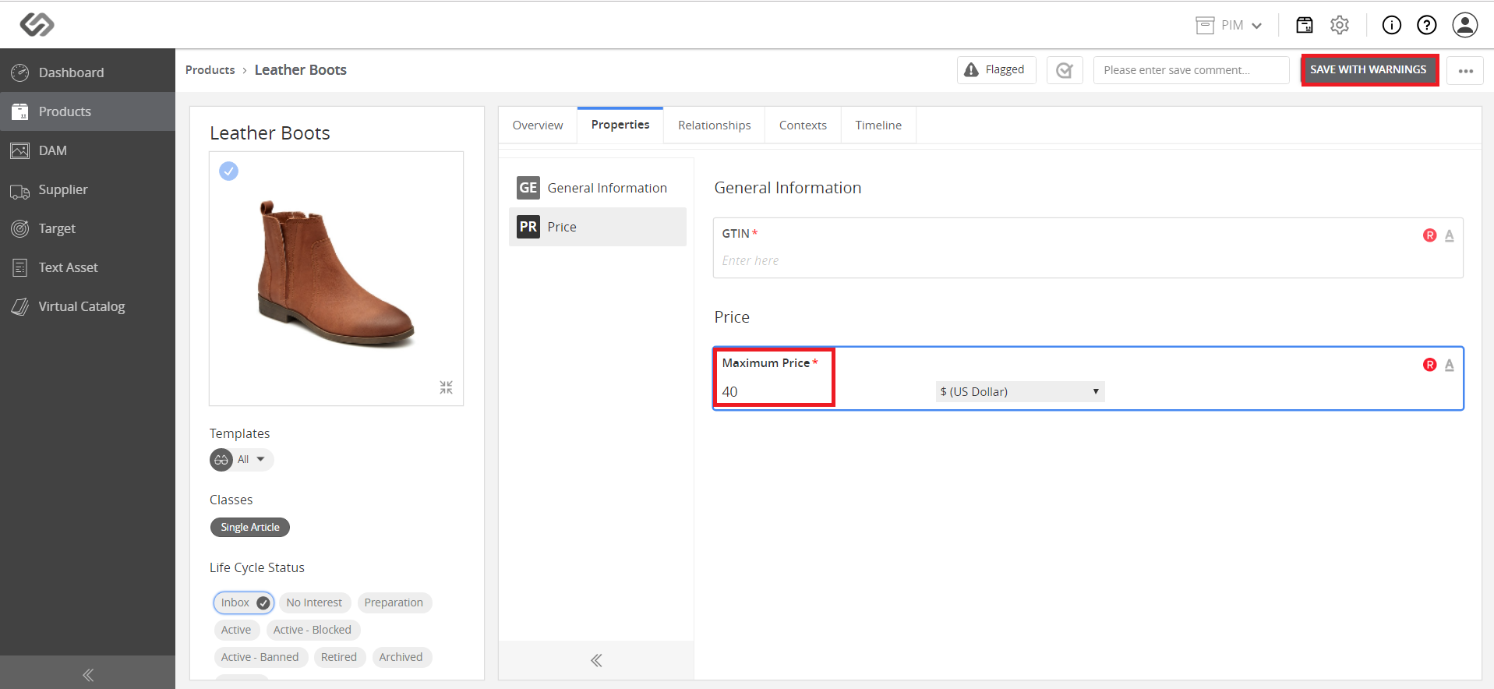Click the shrink image icon under boot picture
The height and width of the screenshot is (689, 1494).
446,387
